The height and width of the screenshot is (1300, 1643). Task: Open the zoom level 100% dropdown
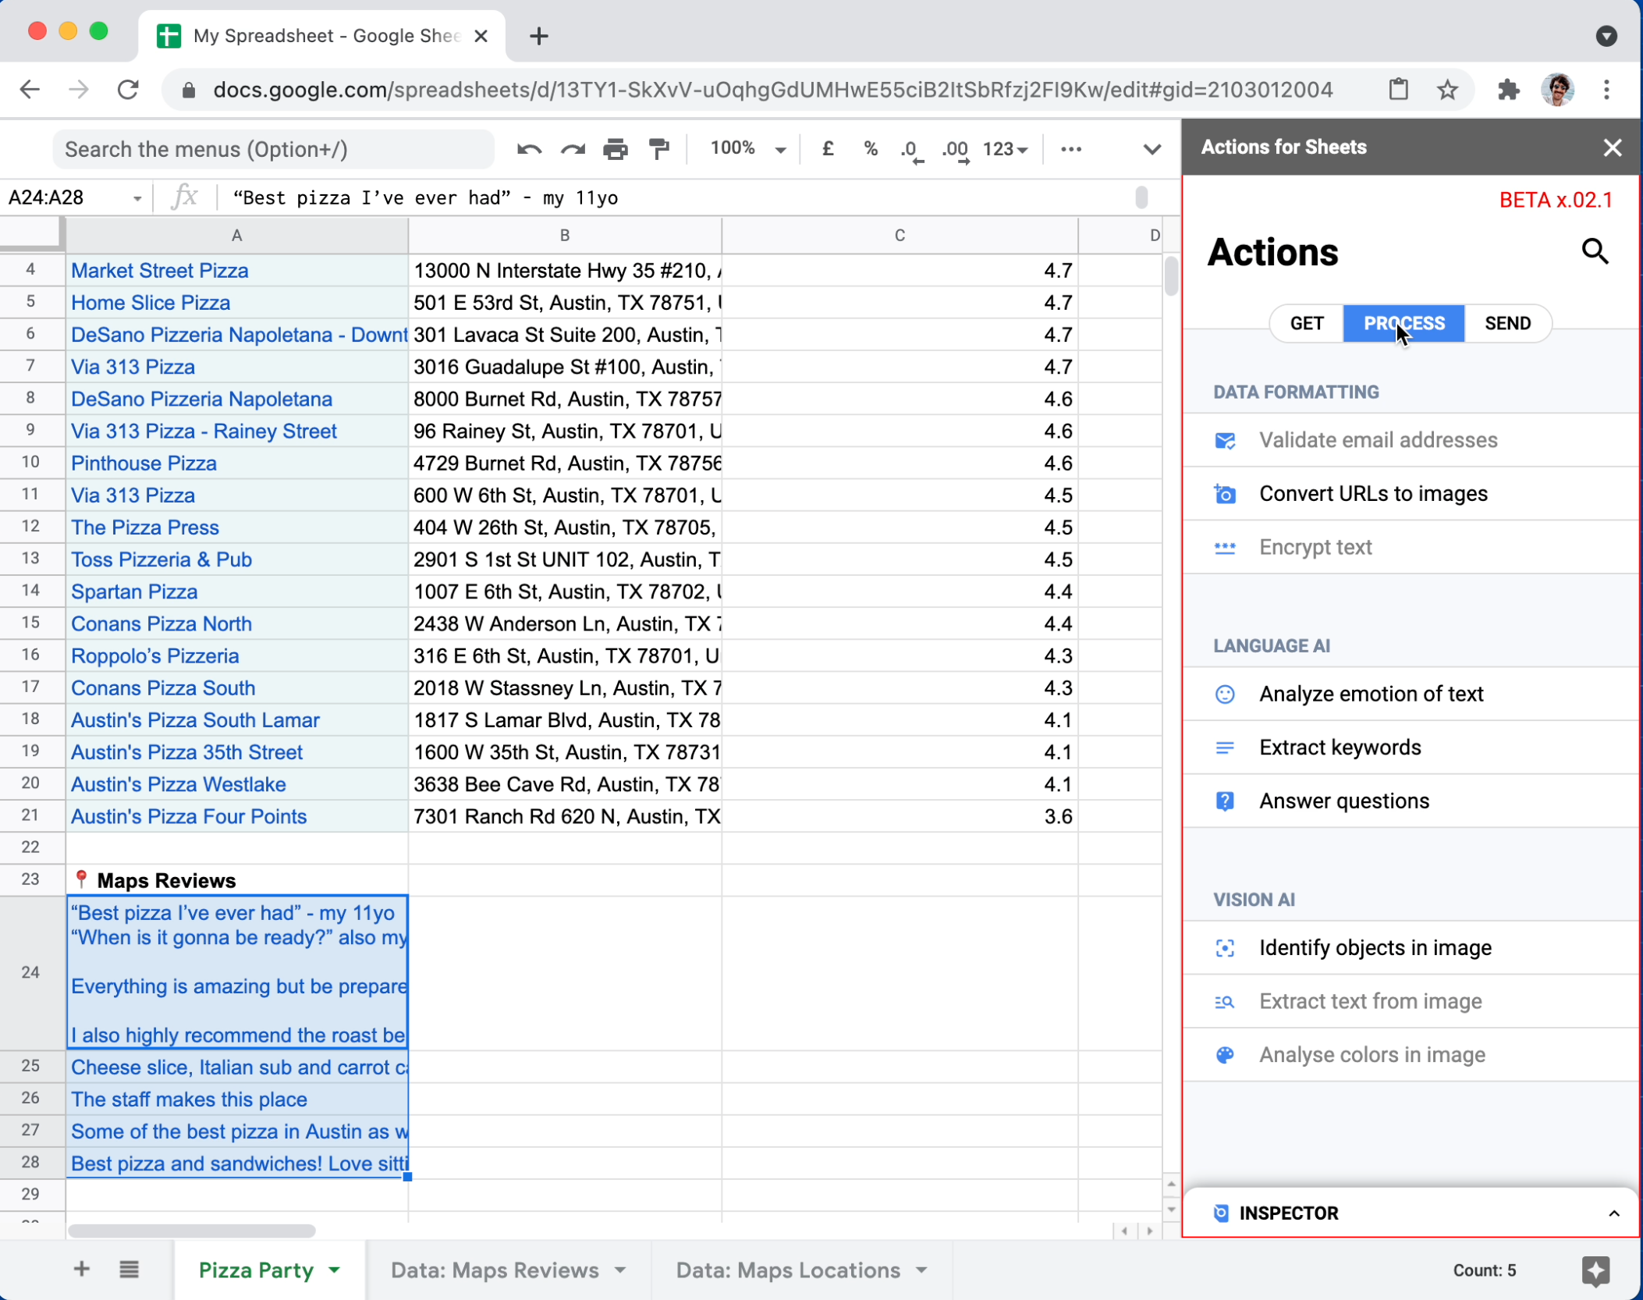click(747, 148)
